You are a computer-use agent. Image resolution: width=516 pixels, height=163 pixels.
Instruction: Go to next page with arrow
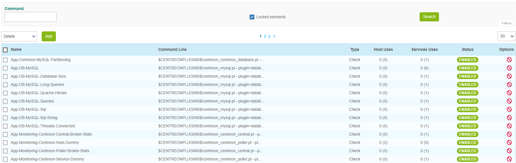[x=274, y=36]
